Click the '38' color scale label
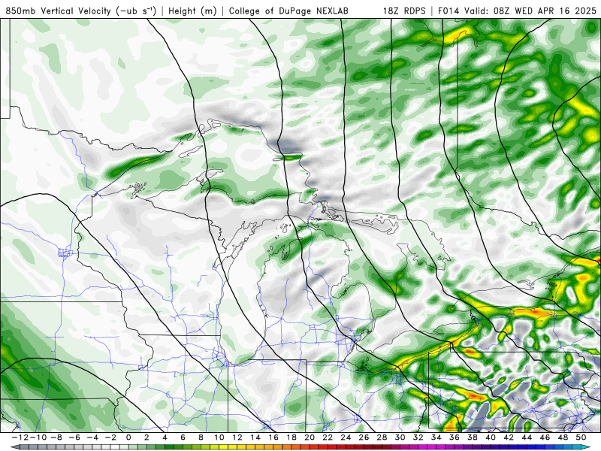This screenshot has height=451, width=601. pos(473,437)
